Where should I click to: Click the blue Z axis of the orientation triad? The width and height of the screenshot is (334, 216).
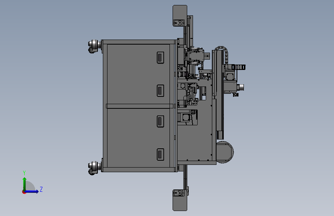(x=32, y=191)
